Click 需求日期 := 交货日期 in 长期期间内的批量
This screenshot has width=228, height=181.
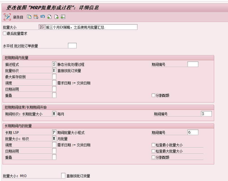point(74,145)
